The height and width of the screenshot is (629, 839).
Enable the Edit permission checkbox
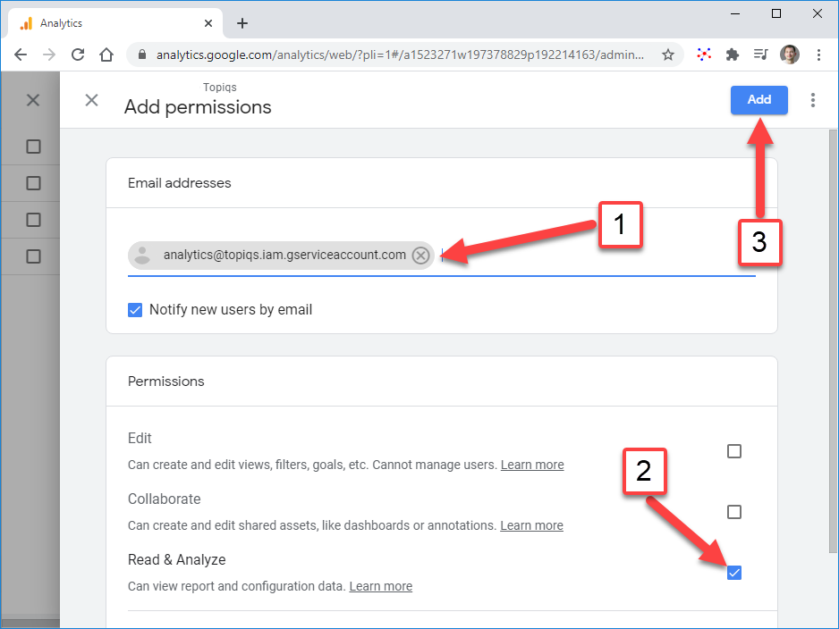[734, 451]
